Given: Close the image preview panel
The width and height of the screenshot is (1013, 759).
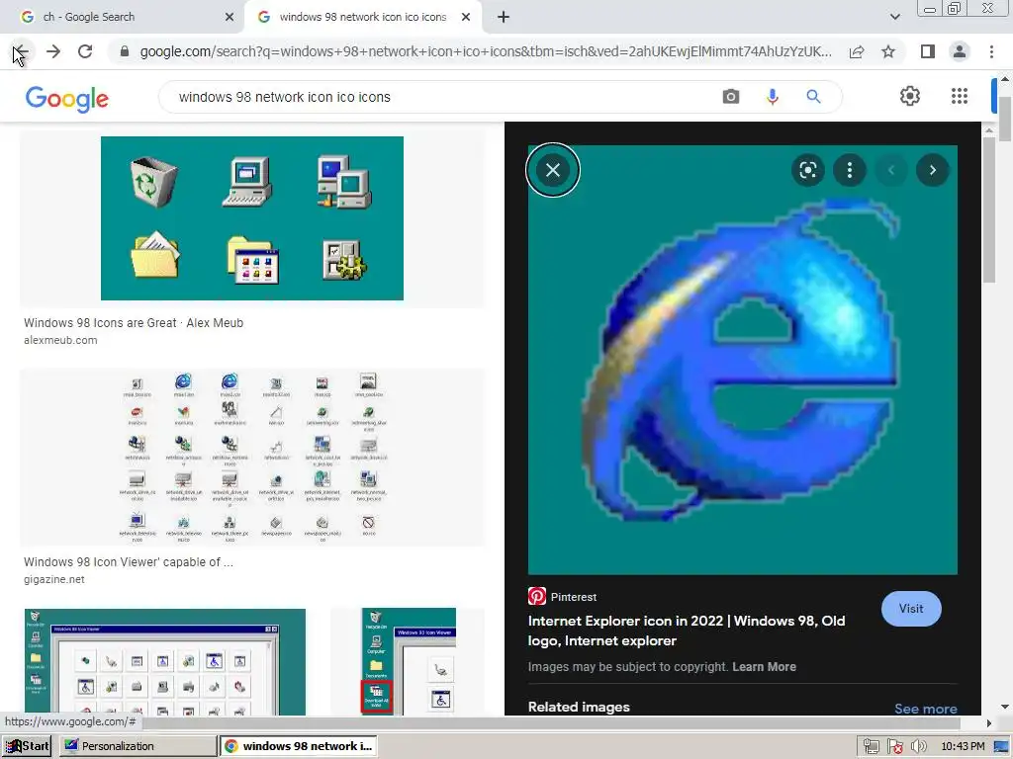Looking at the screenshot, I should (553, 170).
